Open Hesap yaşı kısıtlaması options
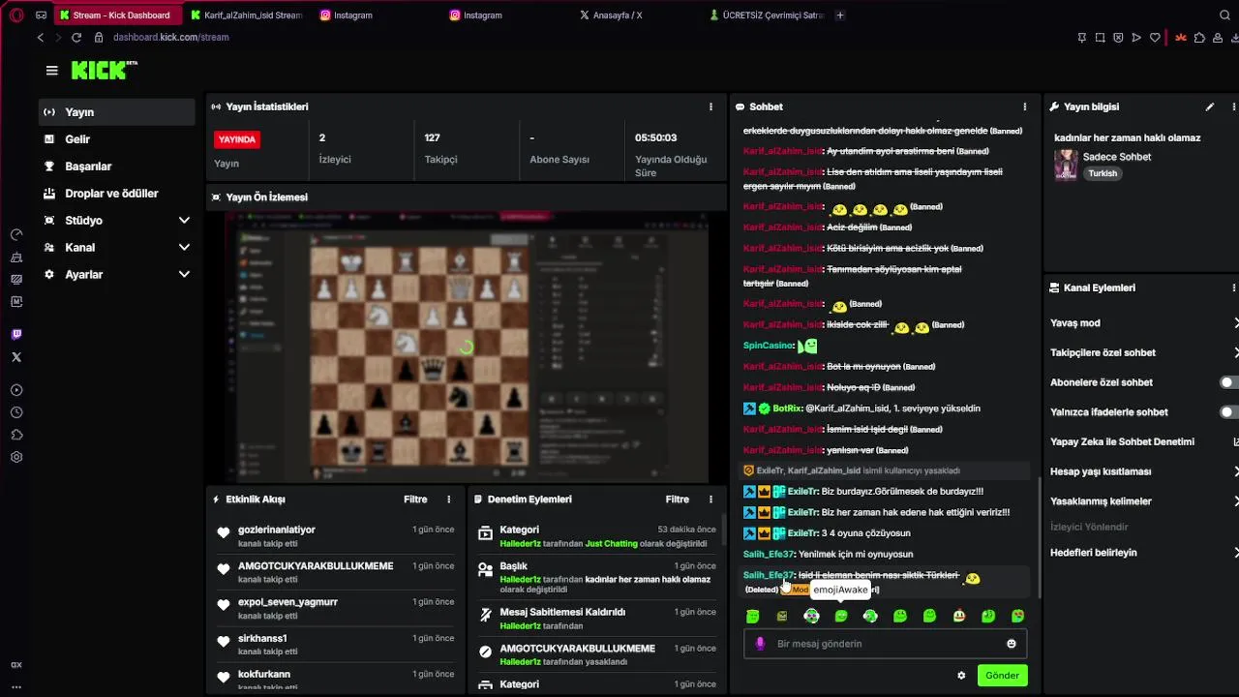The height and width of the screenshot is (697, 1239). point(1143,471)
